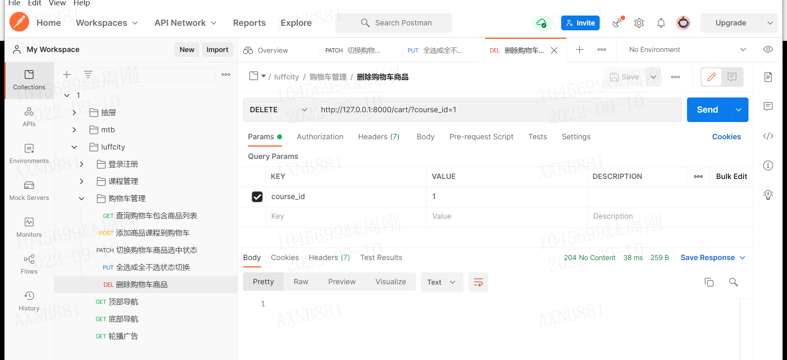787x360 pixels.
Task: Toggle line wrap in response body
Action: click(x=478, y=282)
